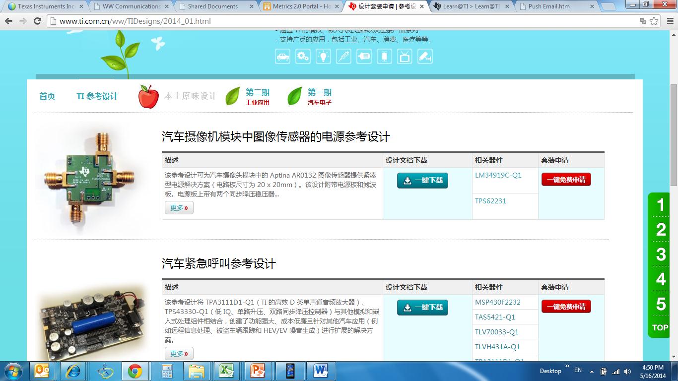The height and width of the screenshot is (381, 678).
Task: Reload the page with the refresh button
Action: [37, 21]
